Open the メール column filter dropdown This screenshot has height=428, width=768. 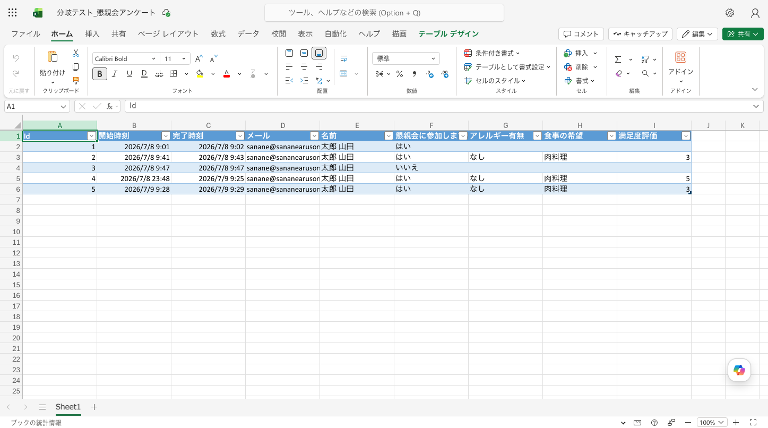coord(314,136)
